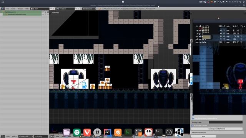Click the clock in the top bar

[235, 2]
